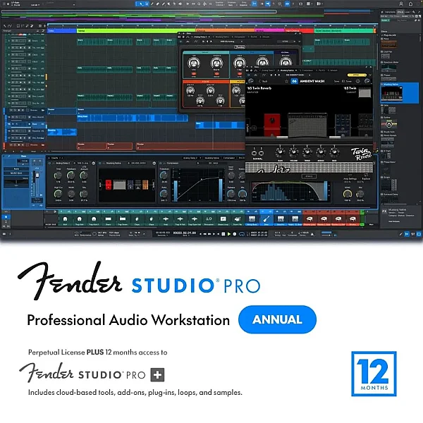423x423 pixels.
Task: Click the Record button in transport
Action: coord(235,234)
